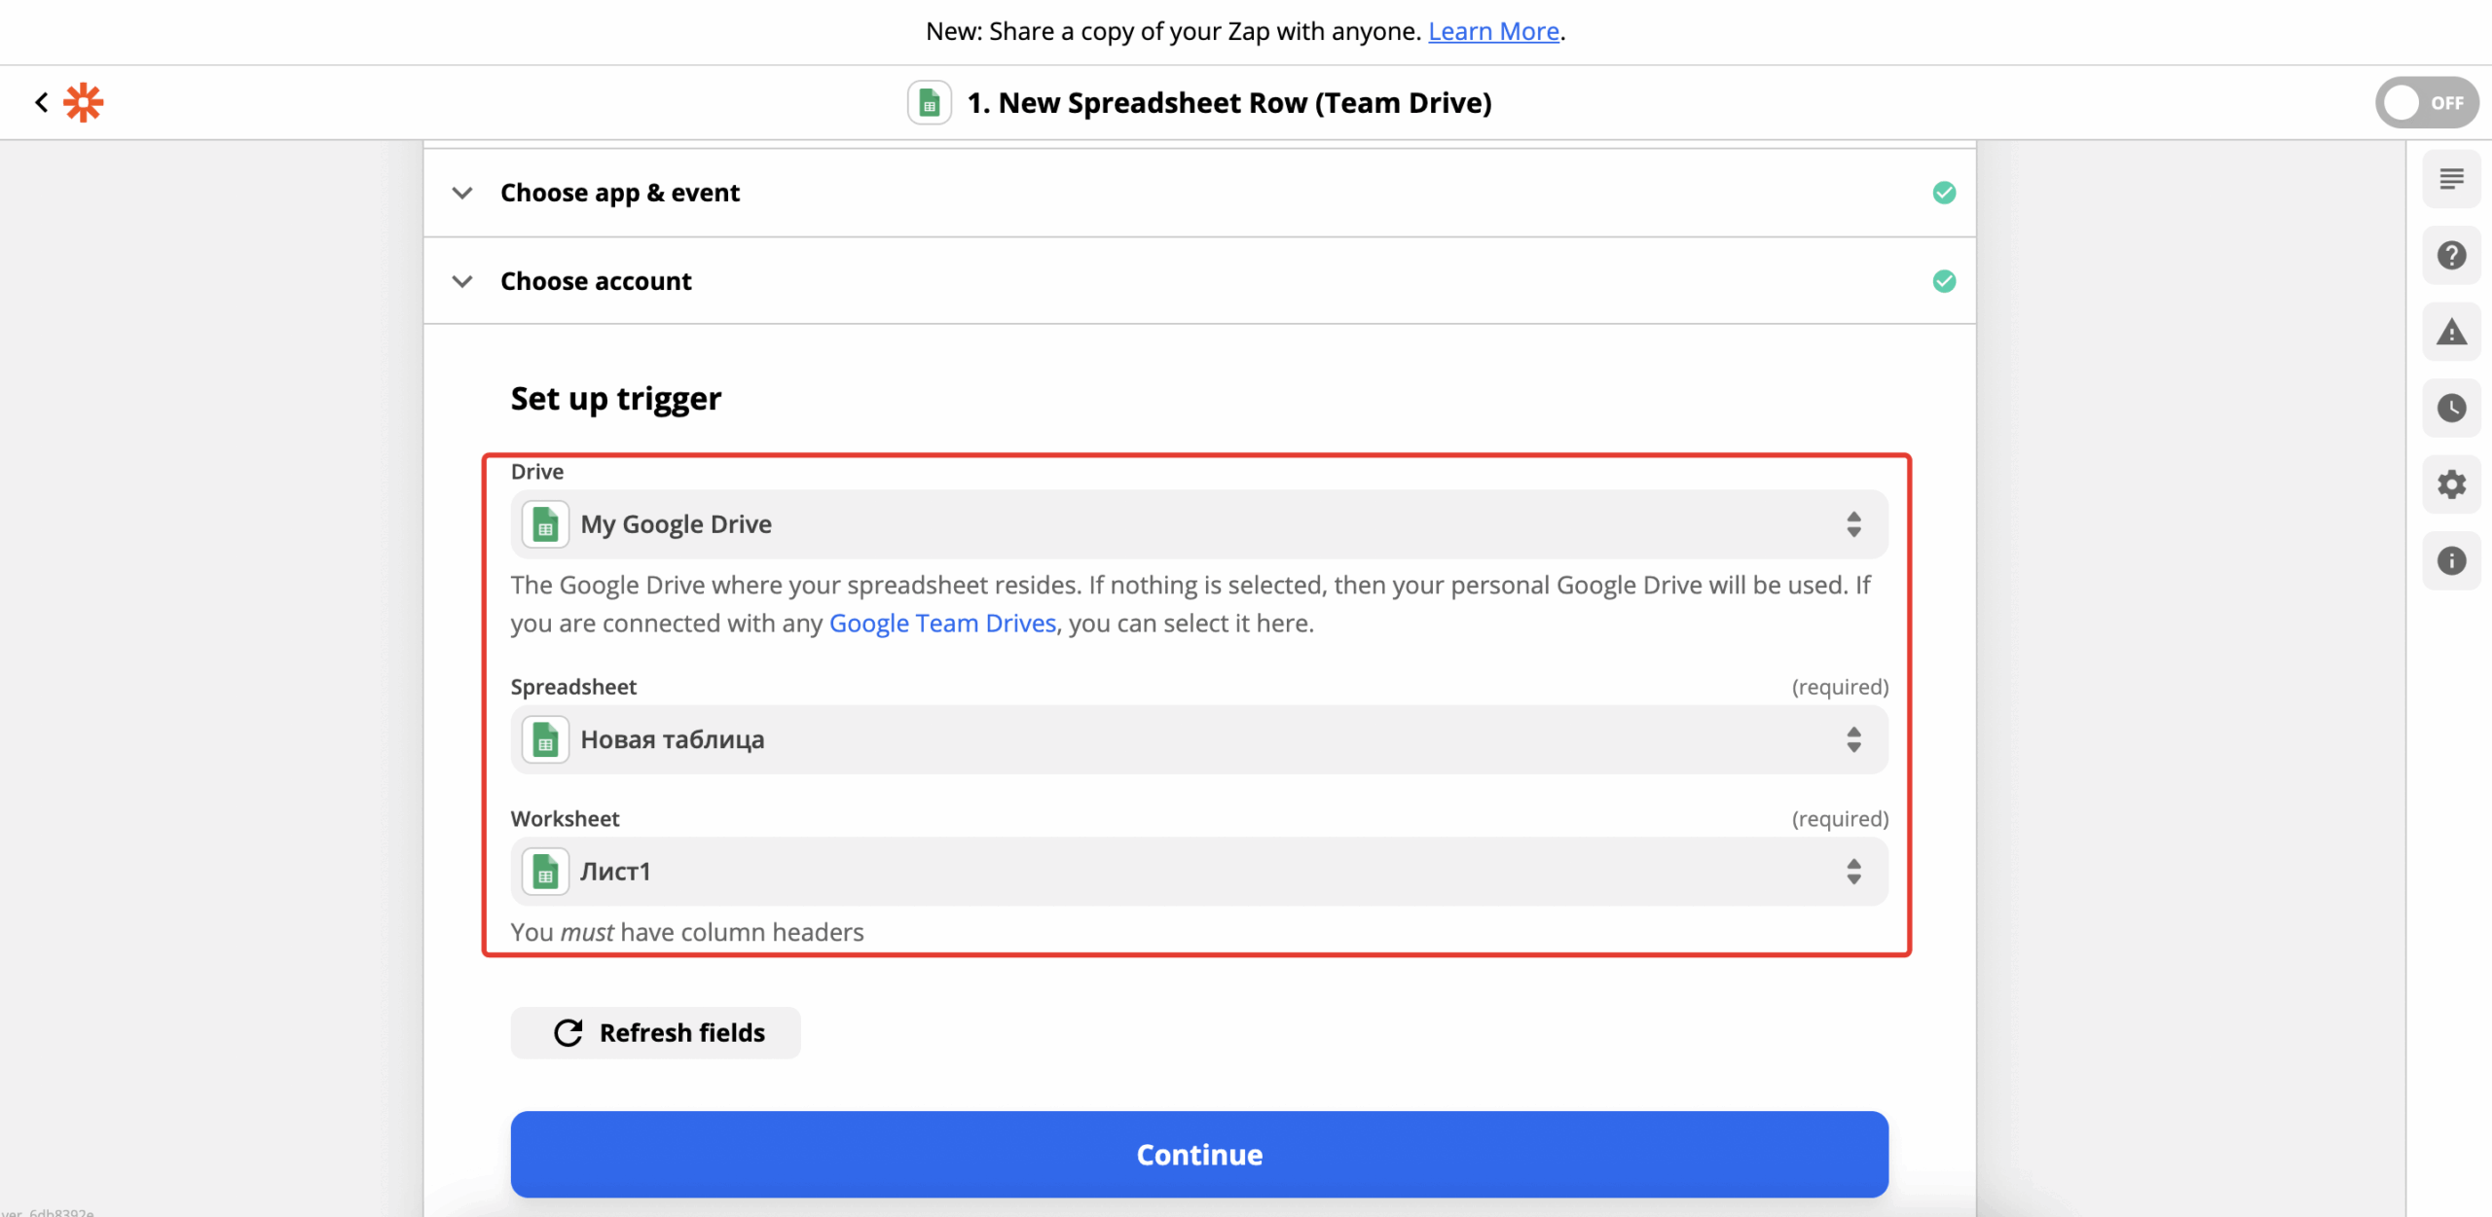Toggle the Zap OFF switch on
The height and width of the screenshot is (1217, 2492).
[x=2425, y=102]
